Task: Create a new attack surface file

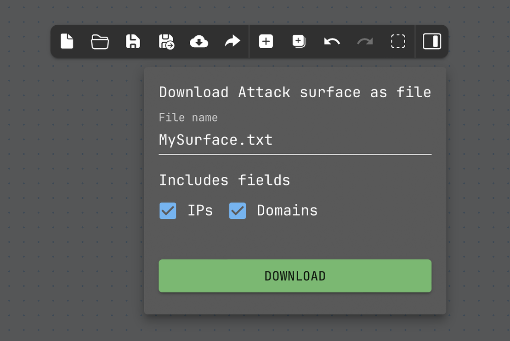Action: (x=67, y=41)
